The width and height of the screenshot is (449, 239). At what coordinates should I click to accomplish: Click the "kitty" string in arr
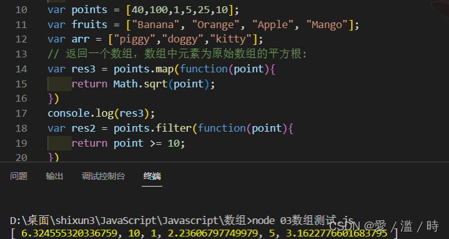(x=231, y=39)
